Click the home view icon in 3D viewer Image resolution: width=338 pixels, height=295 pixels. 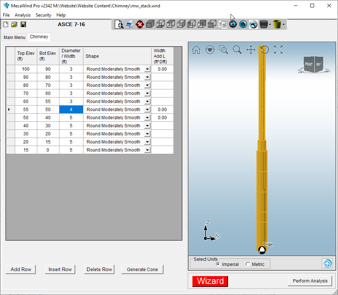[196, 50]
